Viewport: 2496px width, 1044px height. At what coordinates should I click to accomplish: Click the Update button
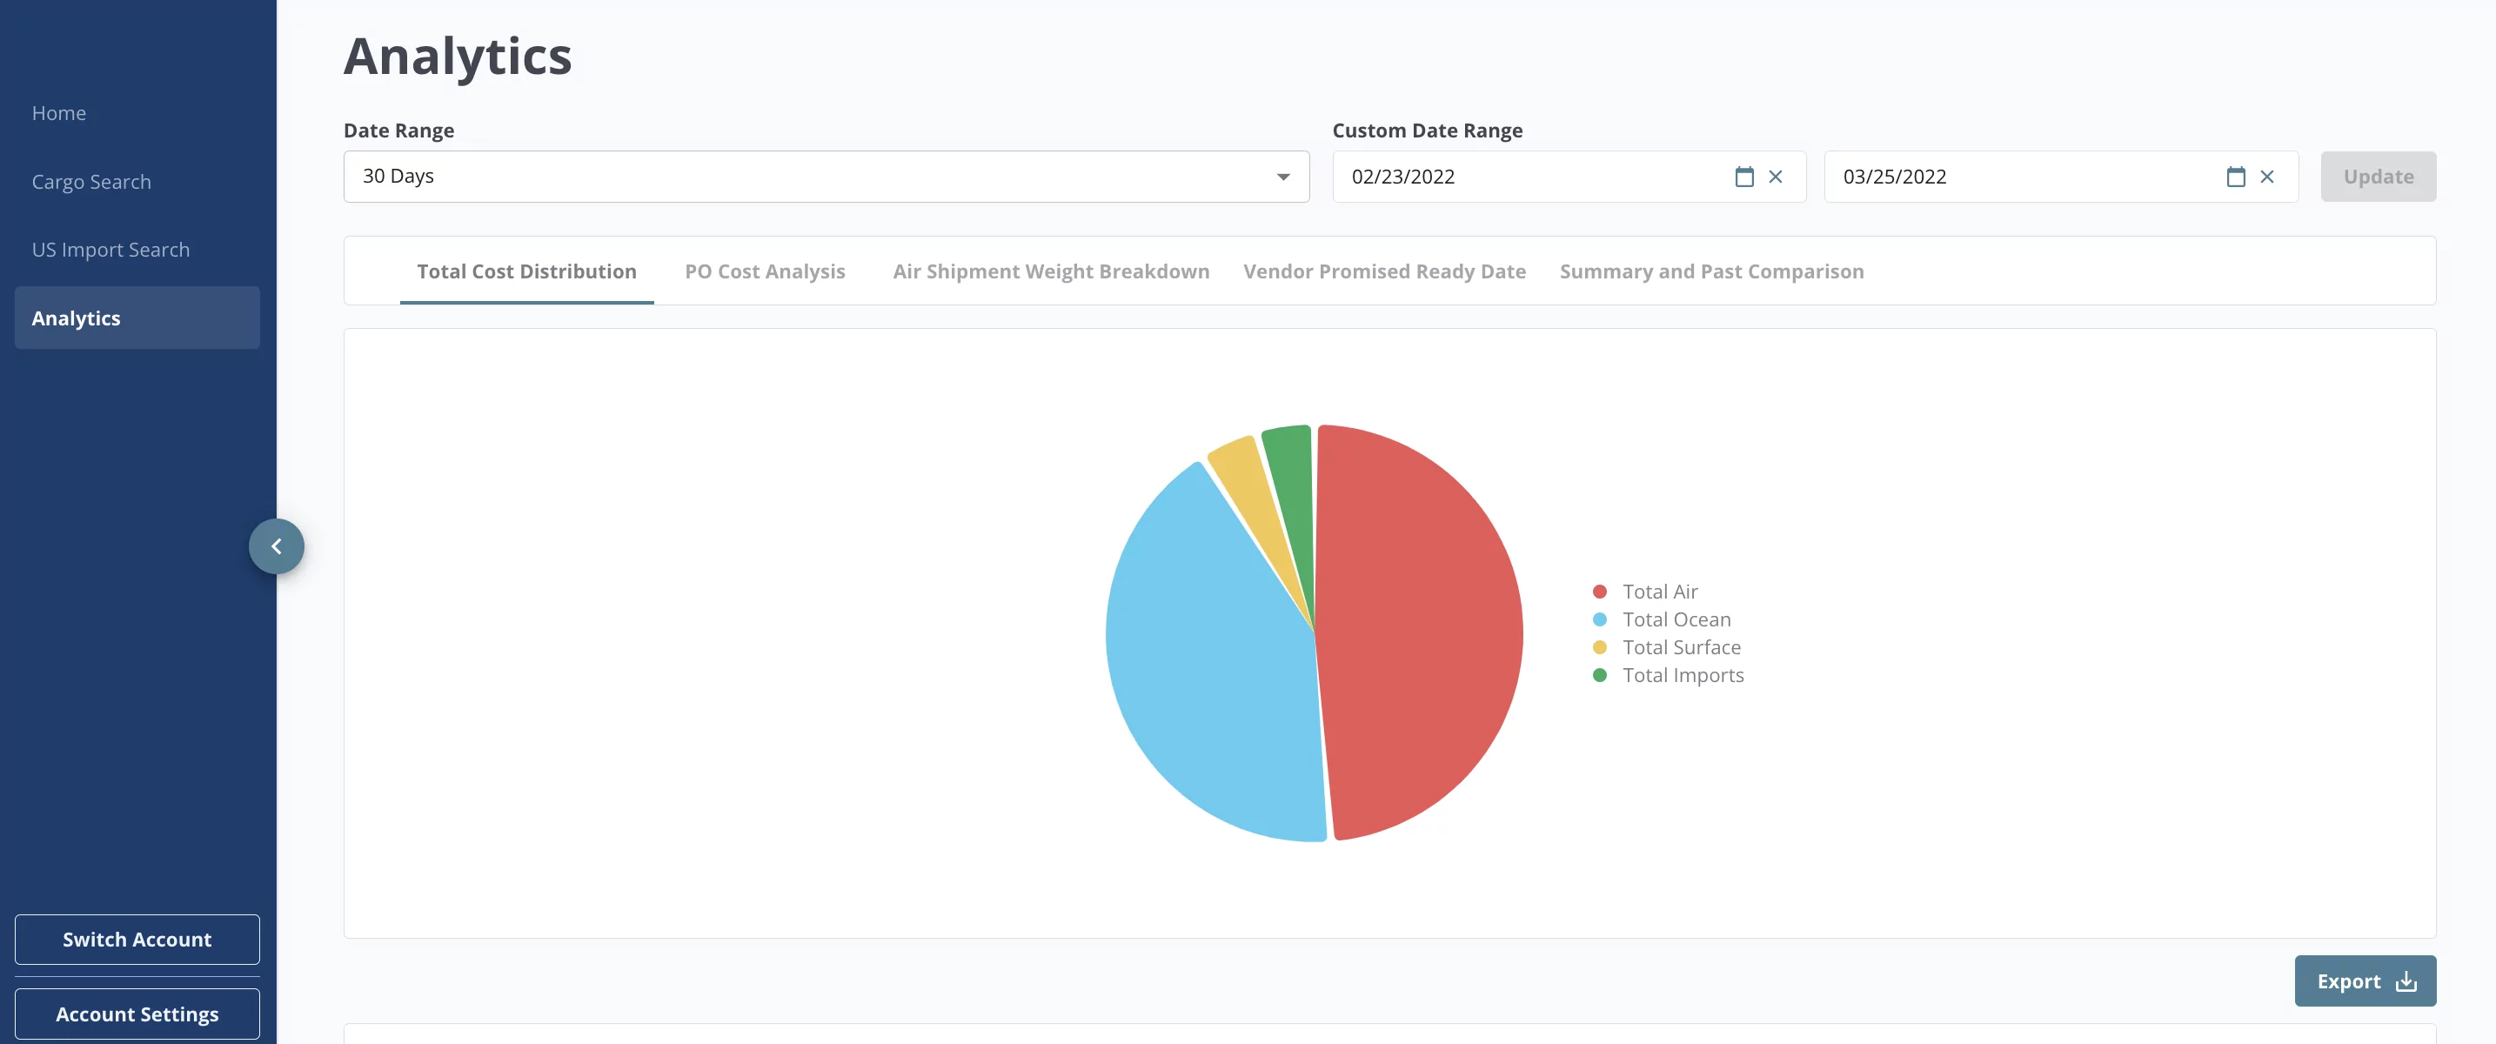2378,177
